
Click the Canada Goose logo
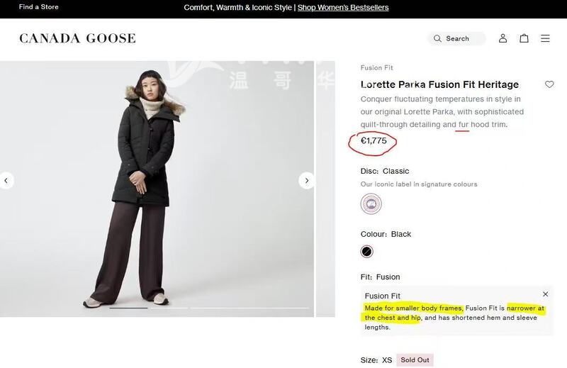[x=77, y=38]
